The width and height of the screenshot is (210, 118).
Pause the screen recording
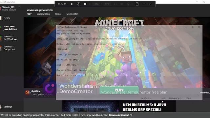72,4
